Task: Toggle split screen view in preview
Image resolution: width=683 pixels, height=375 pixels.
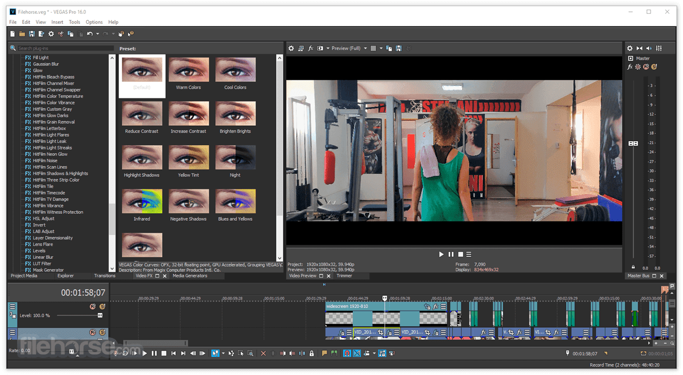Action: (320, 48)
